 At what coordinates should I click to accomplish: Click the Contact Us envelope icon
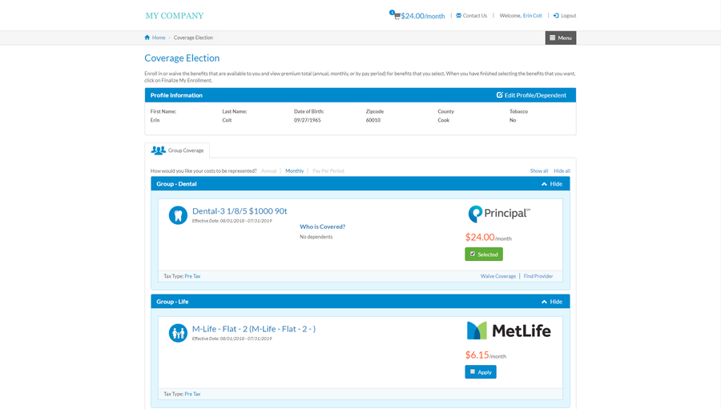point(459,15)
